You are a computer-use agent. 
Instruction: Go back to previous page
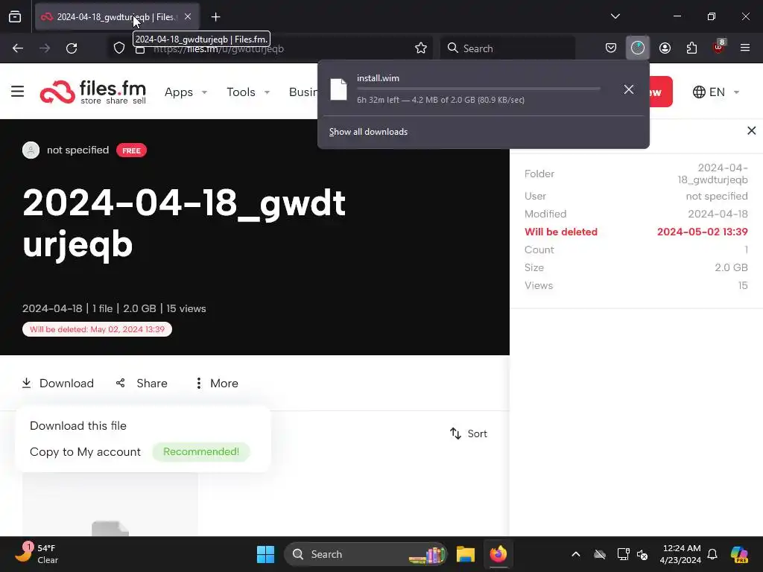pyautogui.click(x=18, y=48)
